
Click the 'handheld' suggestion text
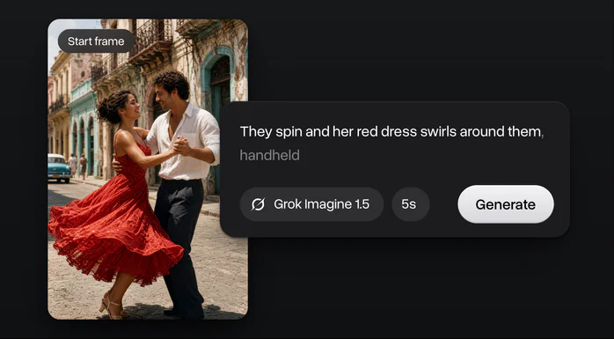(269, 155)
